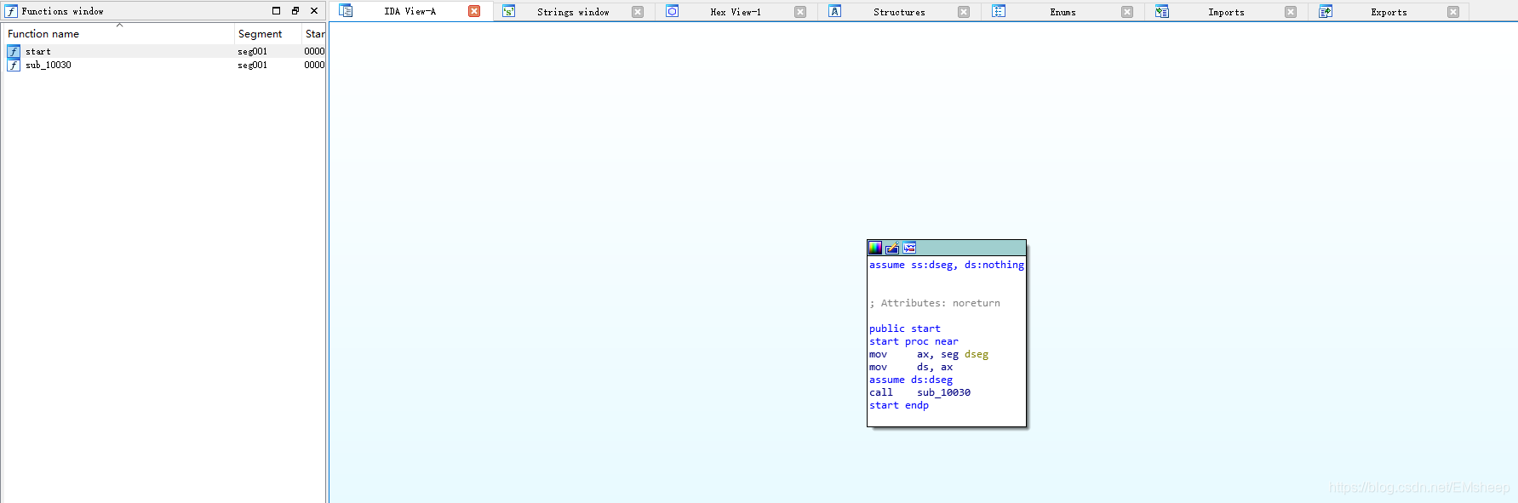Click the edit node comment icon
This screenshot has height=503, width=1518.
coord(892,248)
